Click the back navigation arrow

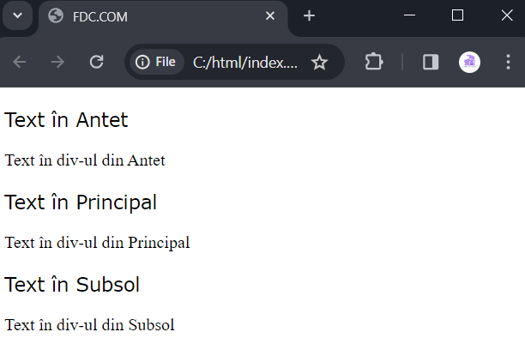(20, 62)
